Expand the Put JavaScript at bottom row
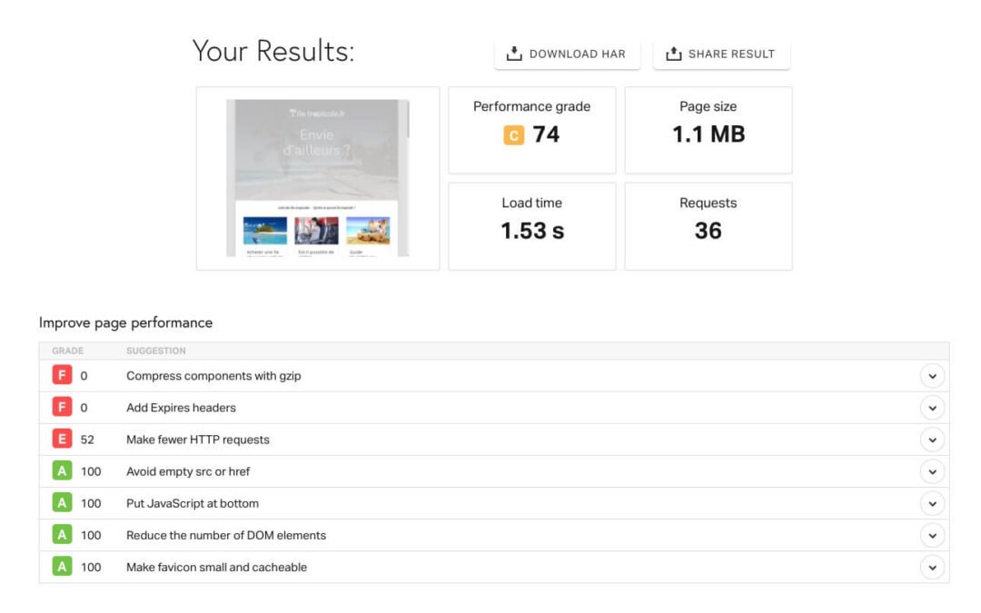The height and width of the screenshot is (613, 981). [x=932, y=503]
